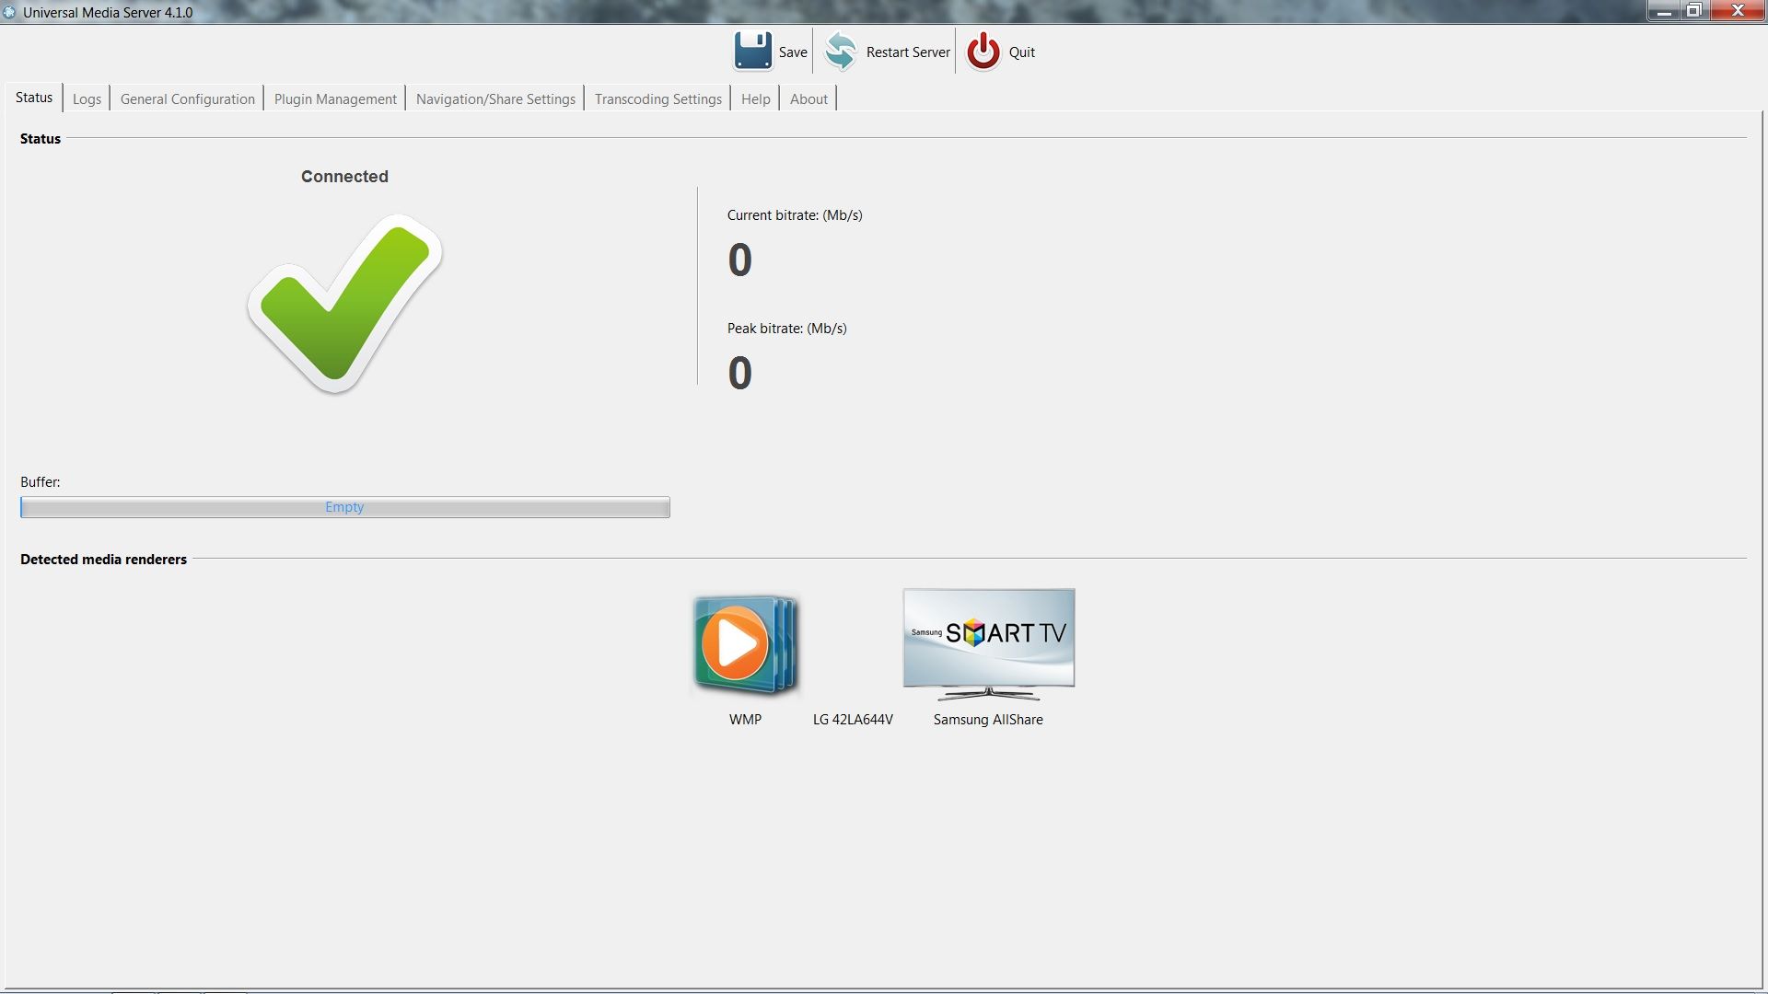Click the Peak bitrate label

tap(786, 329)
